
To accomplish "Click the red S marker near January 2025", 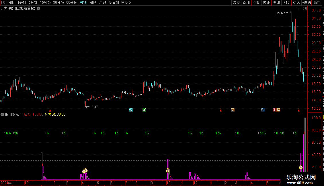I will 221,110.
